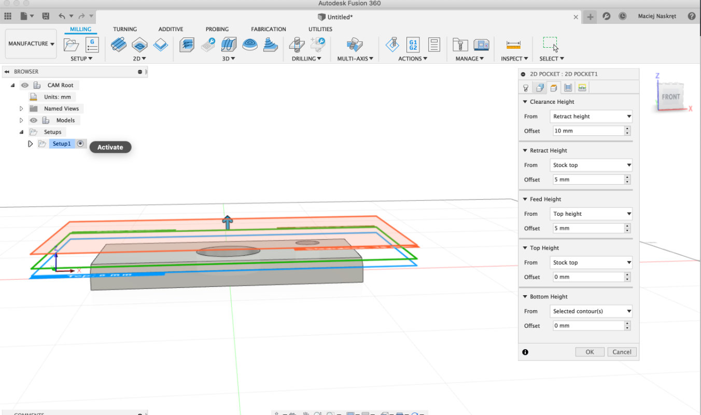Expand the Models tree node

pos(21,120)
